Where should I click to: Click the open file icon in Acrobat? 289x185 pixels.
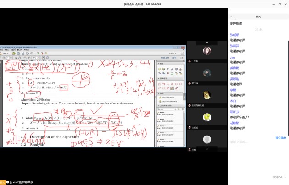pyautogui.click(x=14, y=53)
